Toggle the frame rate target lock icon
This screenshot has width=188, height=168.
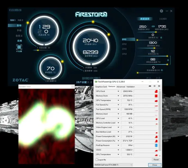coord(162,70)
